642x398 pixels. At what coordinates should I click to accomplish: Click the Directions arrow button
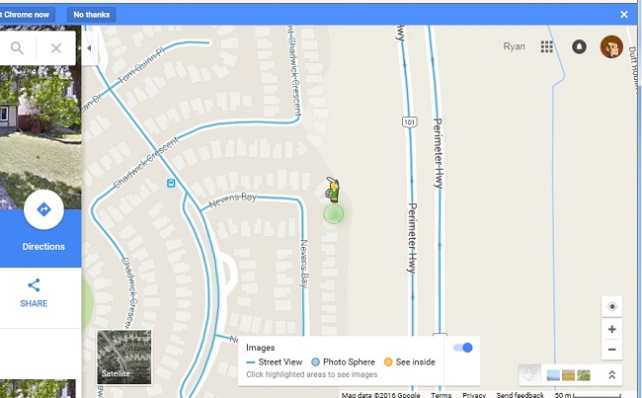(43, 209)
